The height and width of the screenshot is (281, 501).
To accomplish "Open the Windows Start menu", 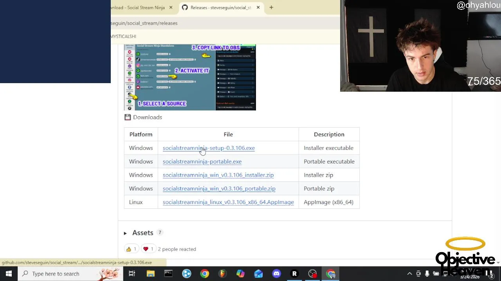I will click(x=9, y=274).
